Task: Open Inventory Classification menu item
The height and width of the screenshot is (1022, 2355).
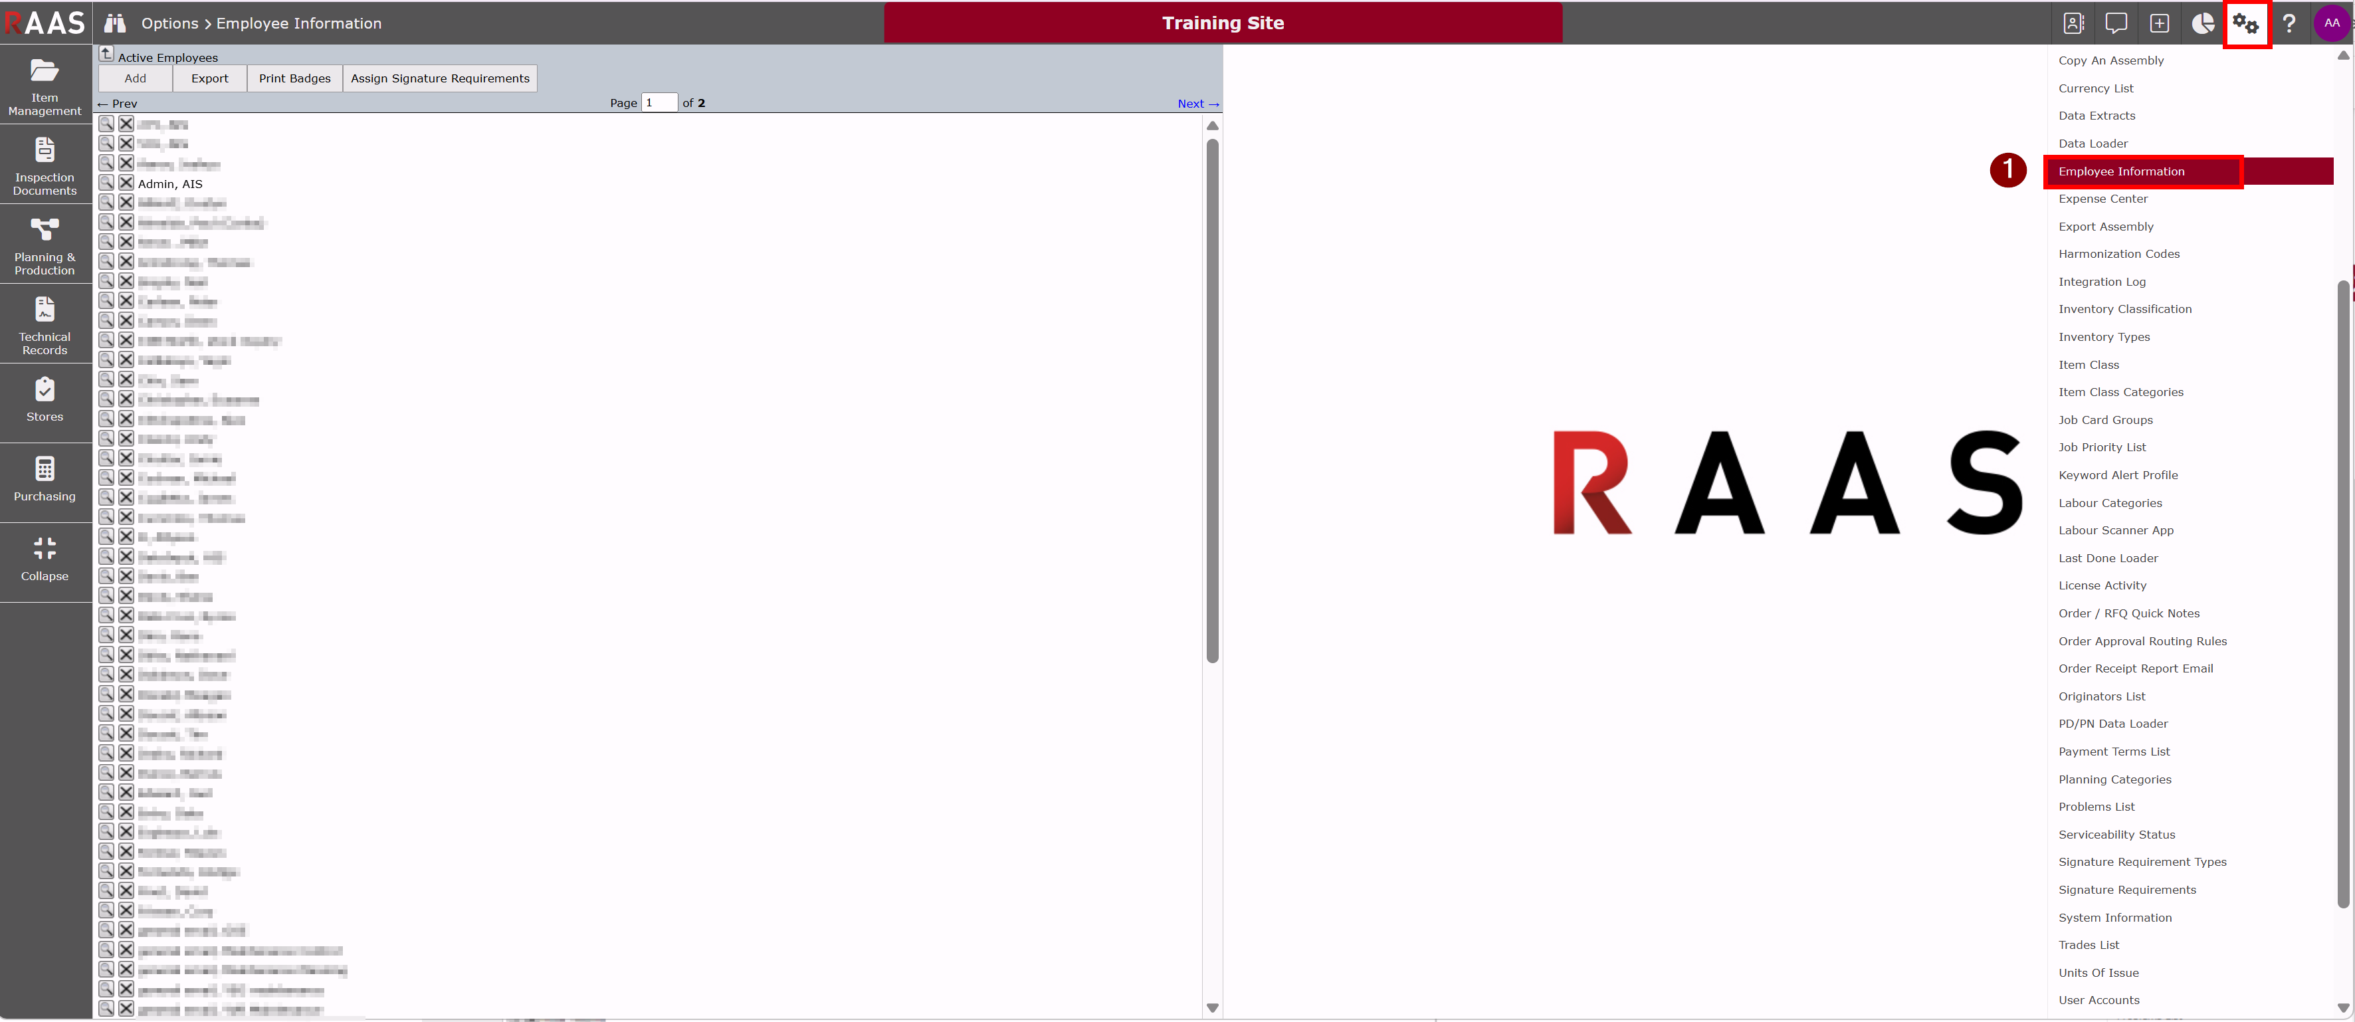Action: [2124, 309]
